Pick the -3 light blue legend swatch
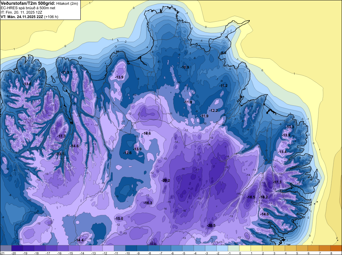This screenshot has width=342, height=255. (211, 248)
